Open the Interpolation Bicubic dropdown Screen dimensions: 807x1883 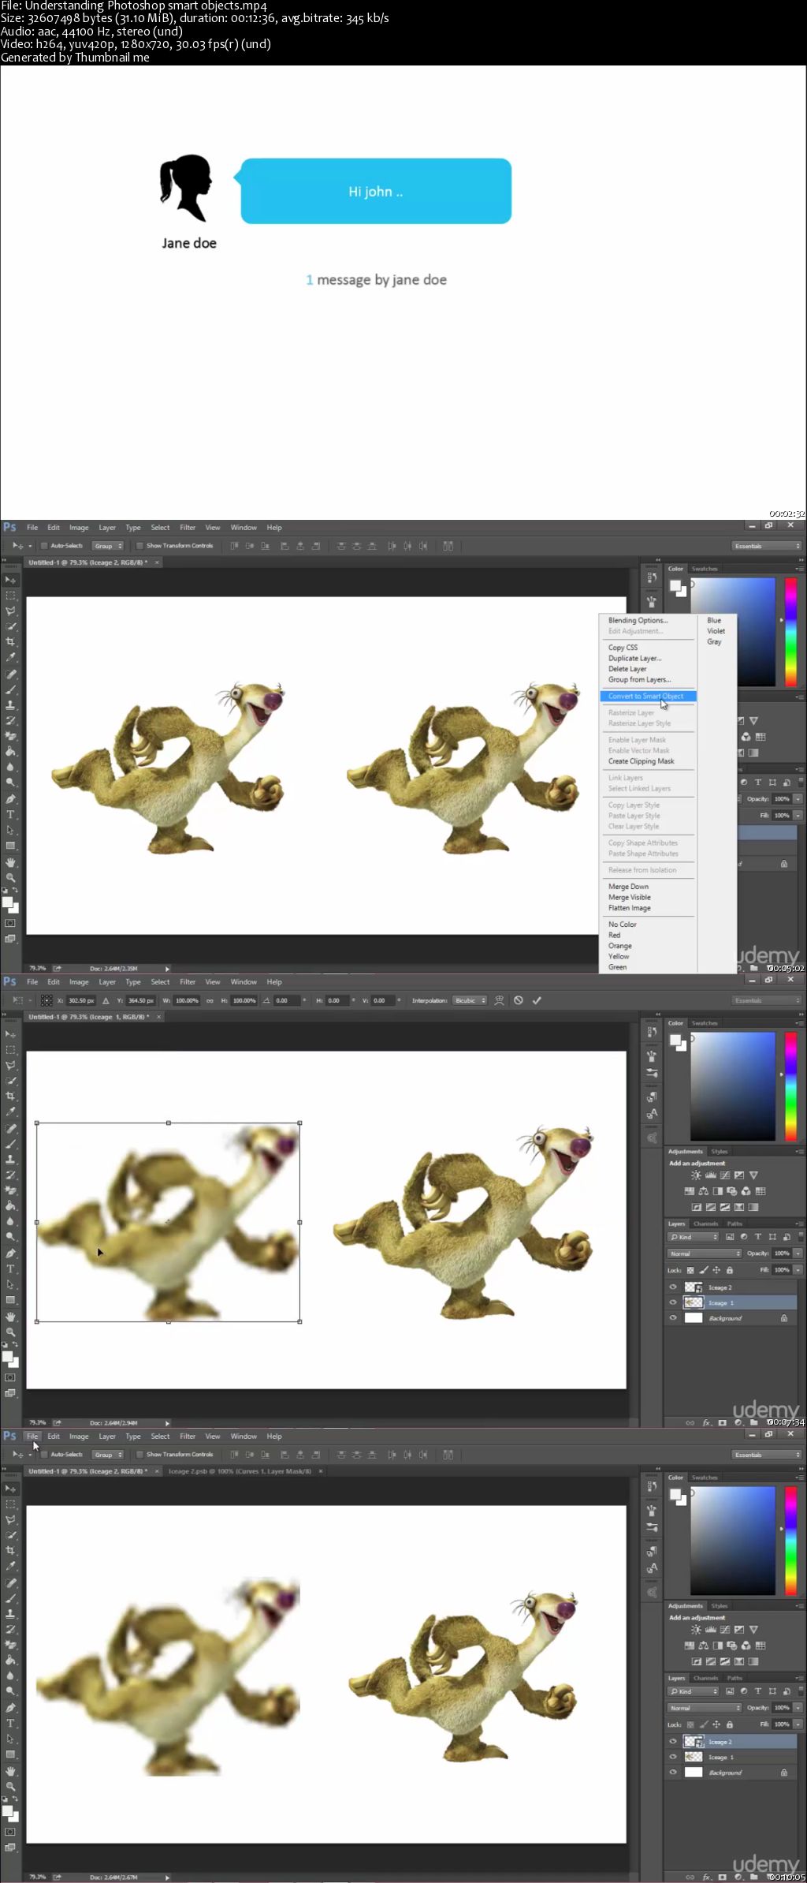click(470, 1000)
